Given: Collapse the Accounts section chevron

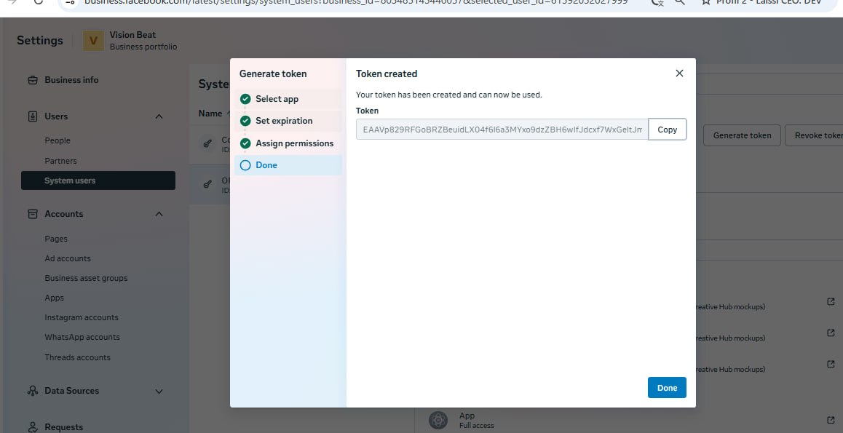Looking at the screenshot, I should click(x=159, y=214).
